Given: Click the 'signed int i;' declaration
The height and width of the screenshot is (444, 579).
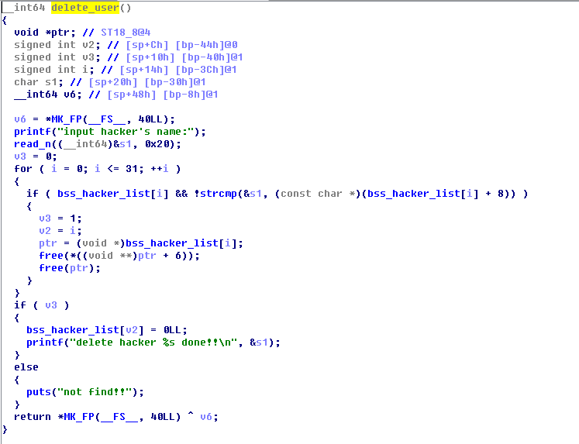Looking at the screenshot, I should pyautogui.click(x=54, y=70).
